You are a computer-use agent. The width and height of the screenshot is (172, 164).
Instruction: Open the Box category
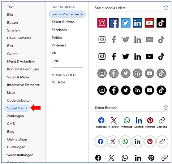pyautogui.click(x=10, y=46)
